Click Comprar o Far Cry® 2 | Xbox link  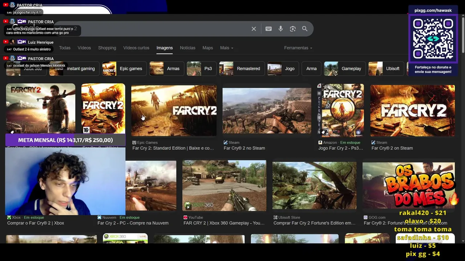36,223
